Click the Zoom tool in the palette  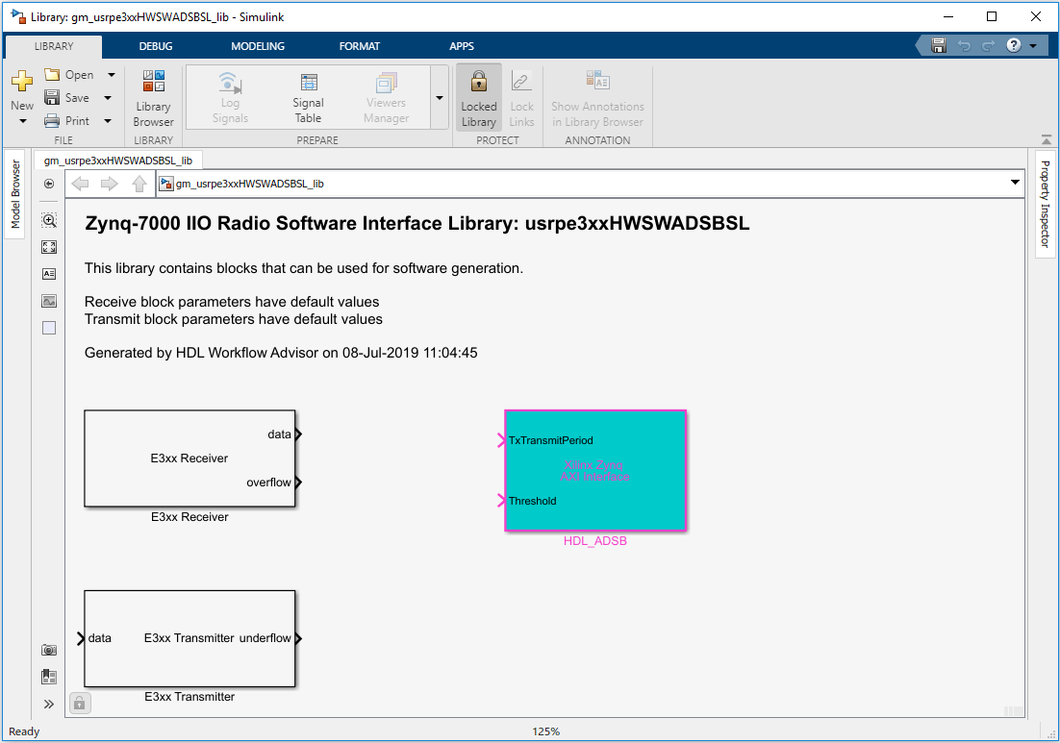(x=49, y=220)
